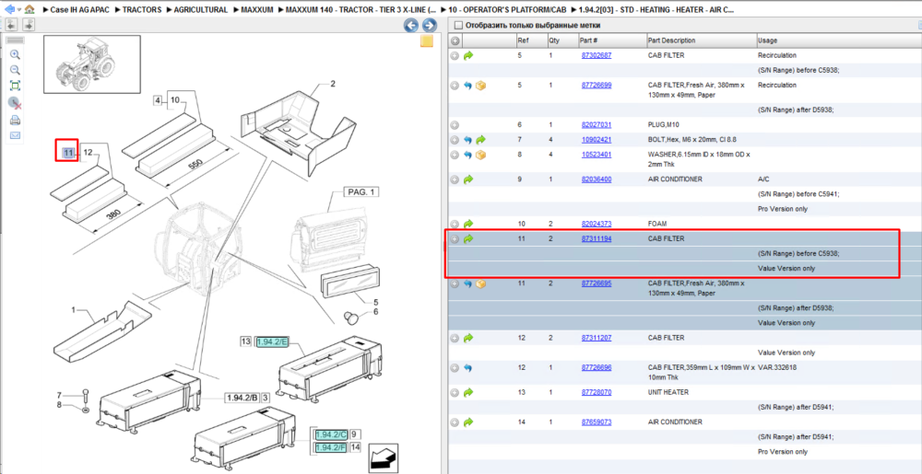Print the parts diagram

(16, 121)
